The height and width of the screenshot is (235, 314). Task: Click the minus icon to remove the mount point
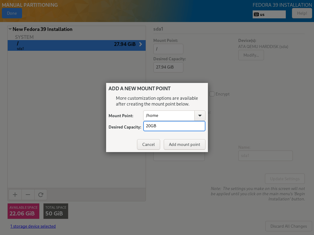(x=28, y=195)
